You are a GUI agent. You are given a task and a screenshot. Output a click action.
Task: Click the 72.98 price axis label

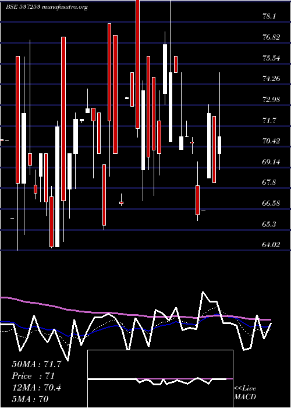[271, 100]
